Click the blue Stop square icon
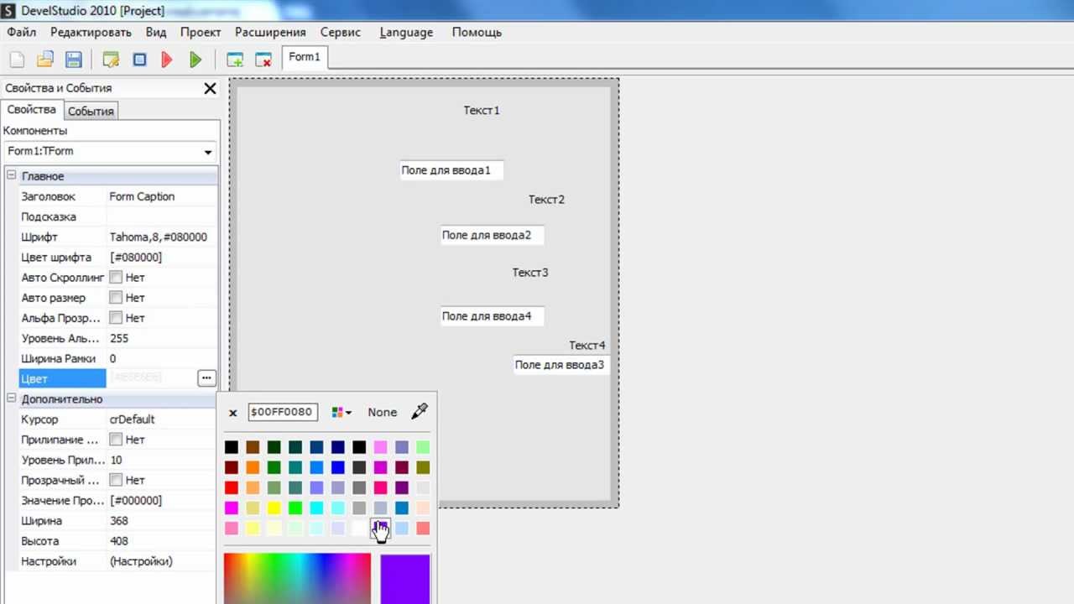This screenshot has width=1074, height=604. point(140,60)
